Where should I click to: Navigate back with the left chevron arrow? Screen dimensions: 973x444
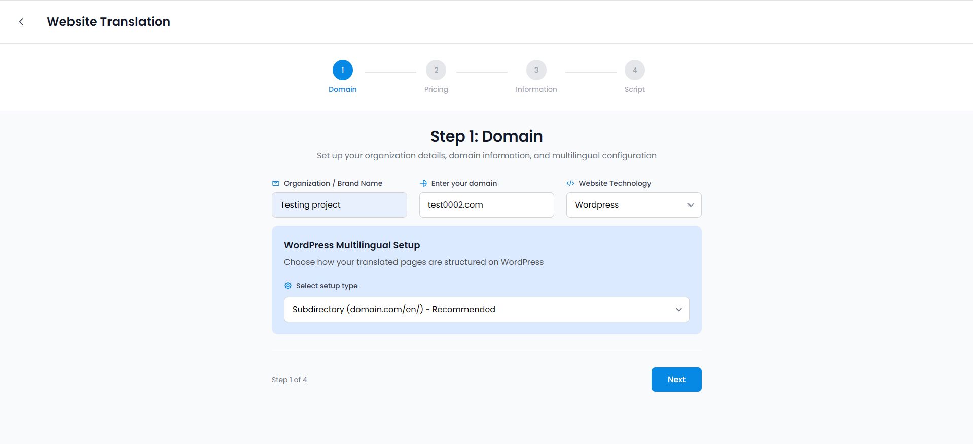[21, 21]
